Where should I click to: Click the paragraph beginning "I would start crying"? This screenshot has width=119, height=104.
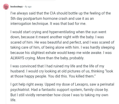63,45
